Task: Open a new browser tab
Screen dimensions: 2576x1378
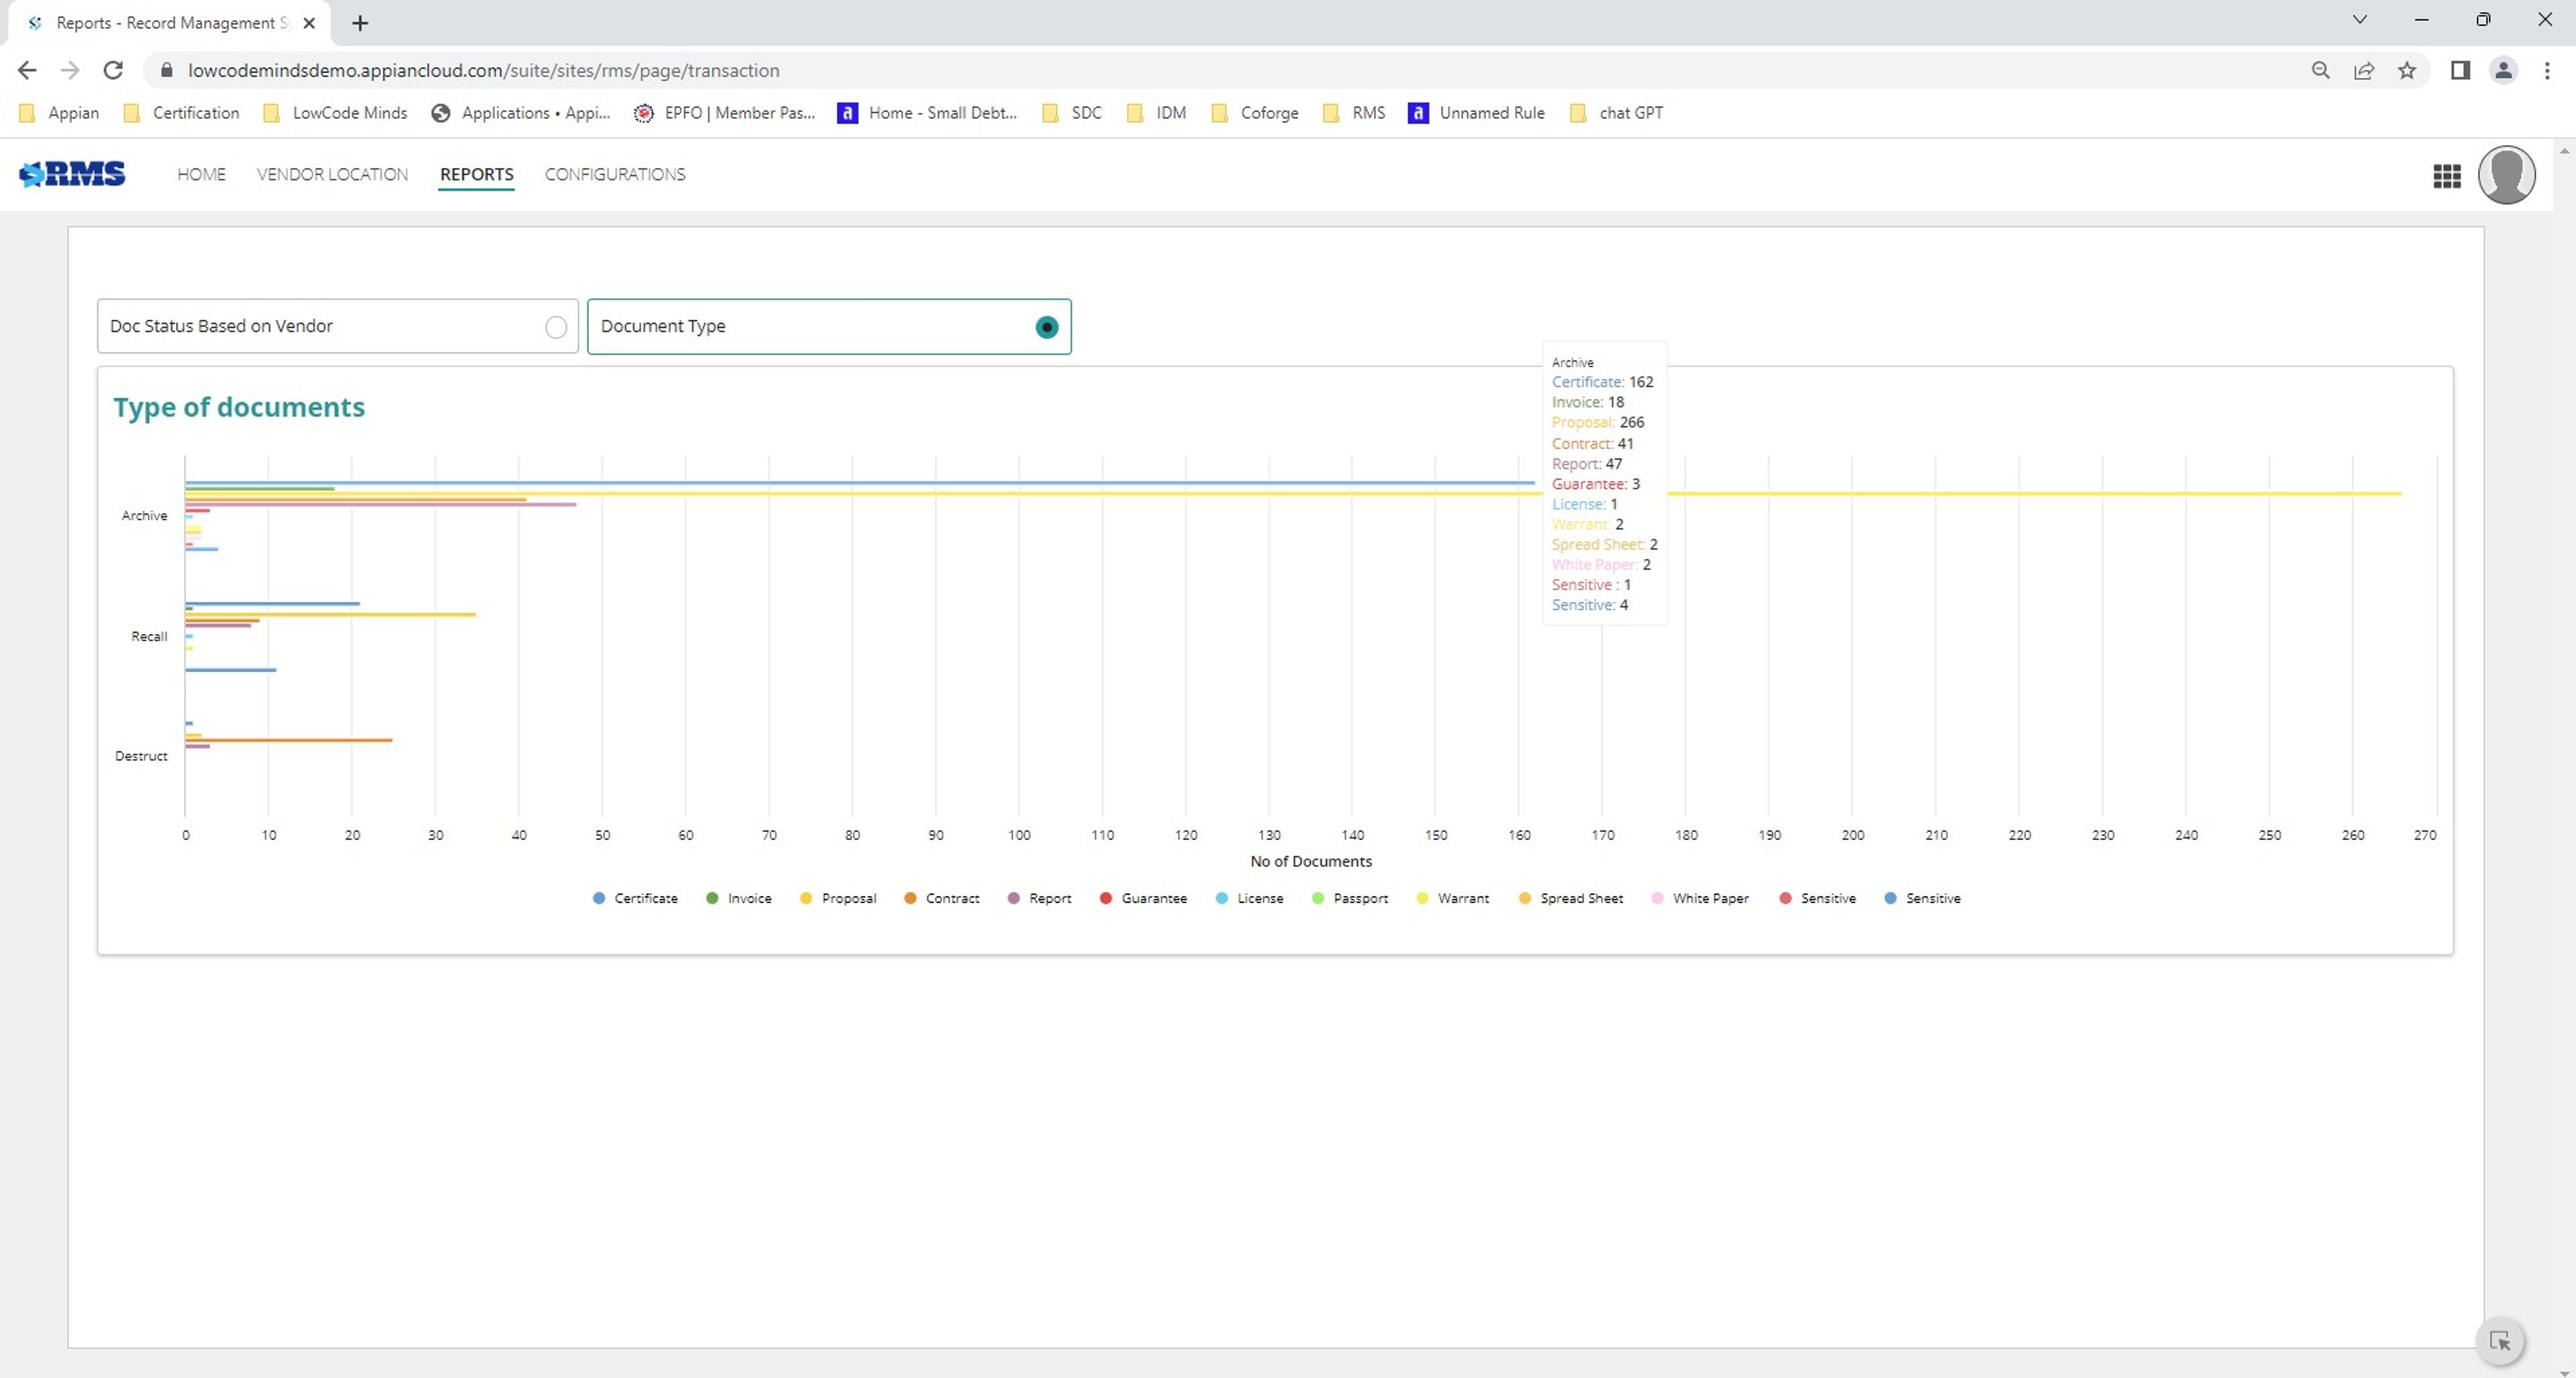Action: [360, 22]
